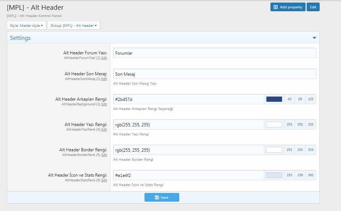341x211 pixels.
Task: Click the Edit button in header
Action: click(313, 7)
